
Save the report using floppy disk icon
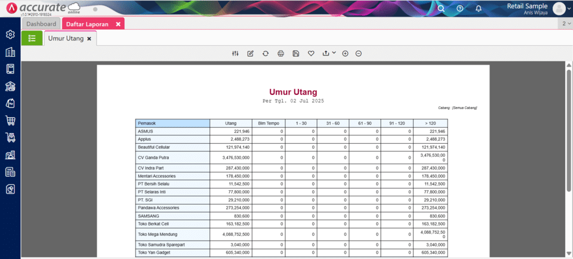pyautogui.click(x=296, y=54)
